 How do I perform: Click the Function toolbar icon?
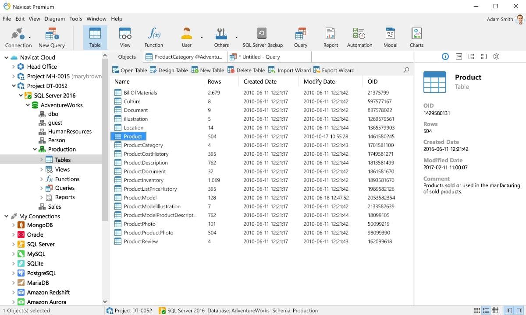coord(154,38)
